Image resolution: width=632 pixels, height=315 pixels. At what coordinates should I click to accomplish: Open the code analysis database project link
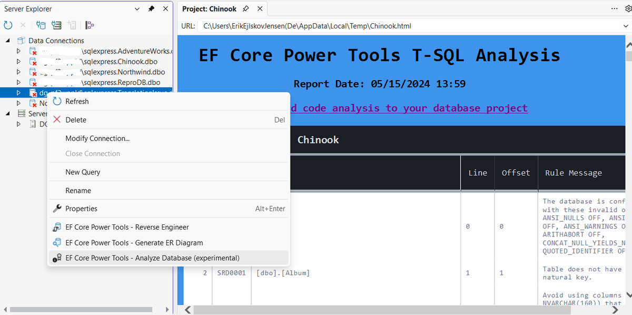(408, 108)
